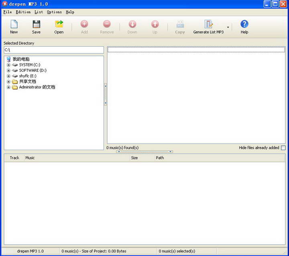
Task: Sort by the Music column header
Action: click(x=77, y=158)
